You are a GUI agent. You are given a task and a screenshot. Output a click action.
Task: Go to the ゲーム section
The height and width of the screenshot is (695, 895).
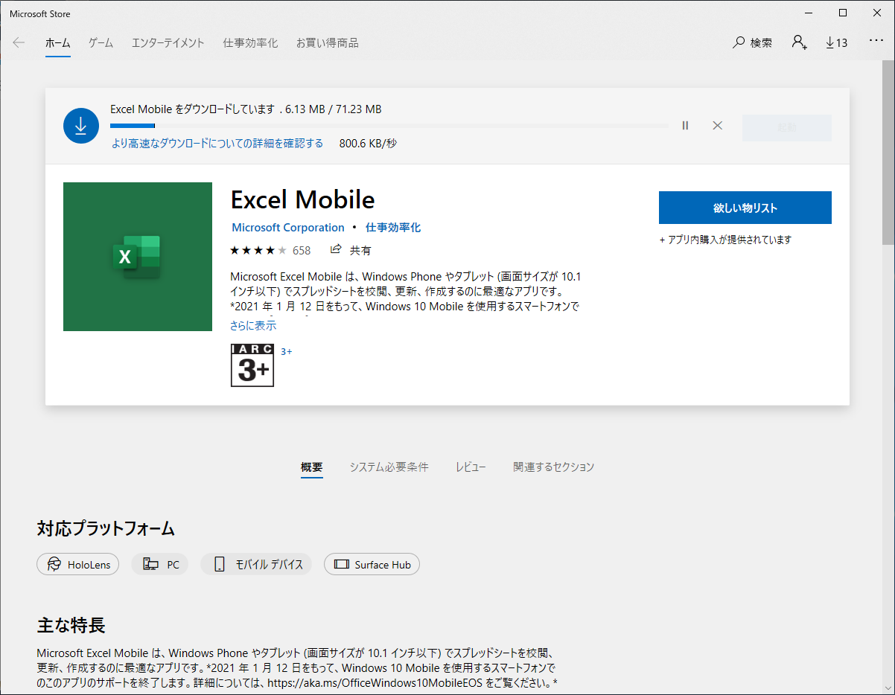click(x=100, y=42)
